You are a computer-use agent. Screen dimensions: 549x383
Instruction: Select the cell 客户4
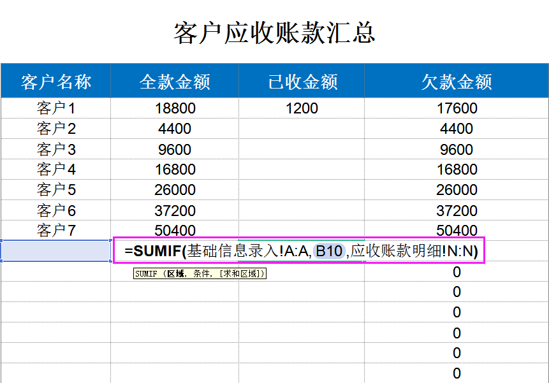pos(56,170)
